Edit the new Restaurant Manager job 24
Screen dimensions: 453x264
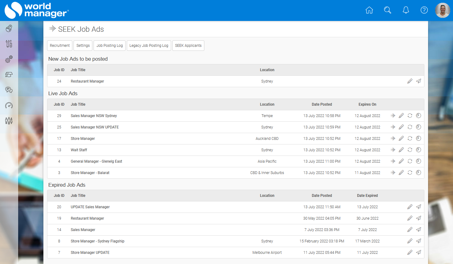tap(410, 81)
